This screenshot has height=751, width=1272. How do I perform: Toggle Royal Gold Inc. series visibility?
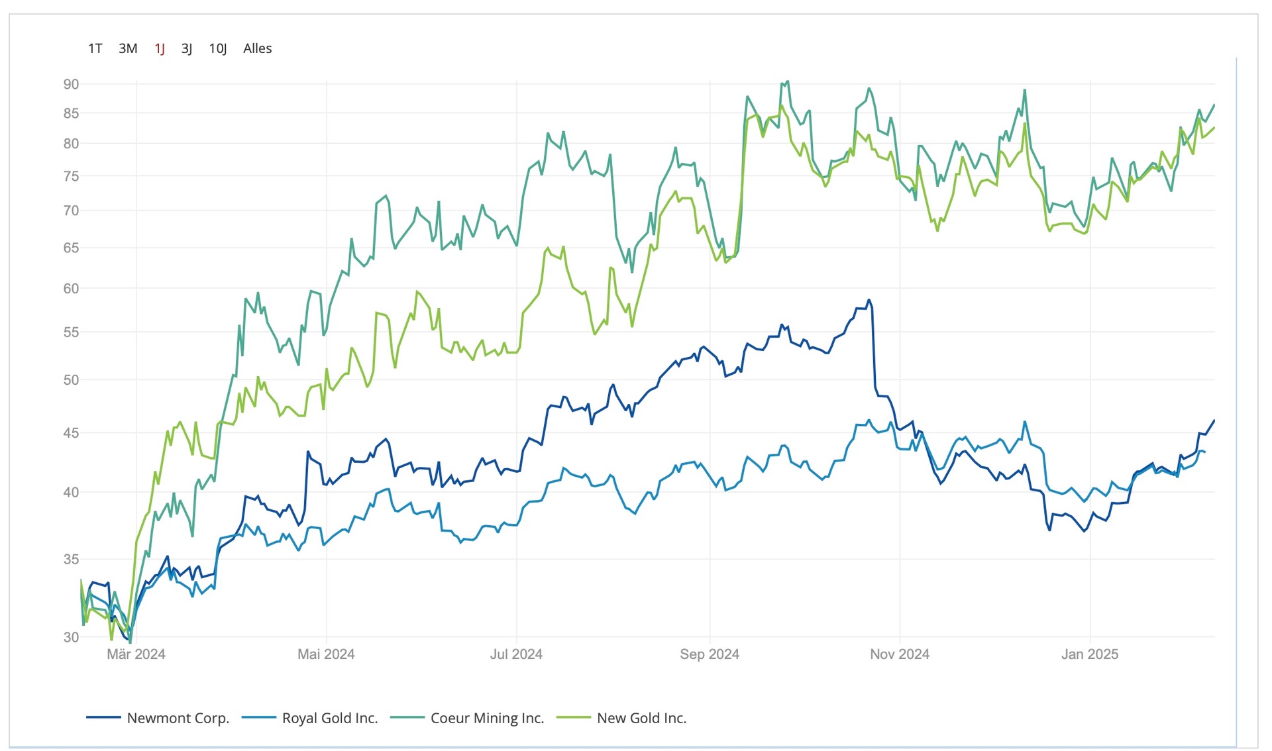[329, 718]
